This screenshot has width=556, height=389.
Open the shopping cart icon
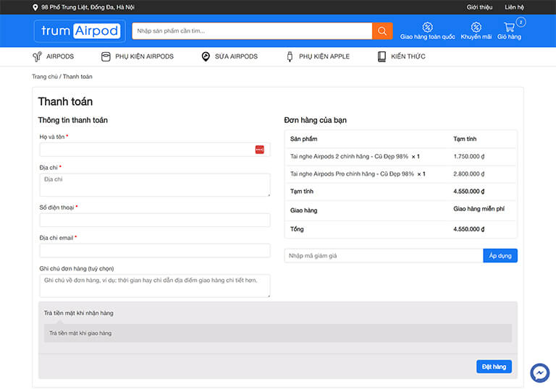point(509,27)
